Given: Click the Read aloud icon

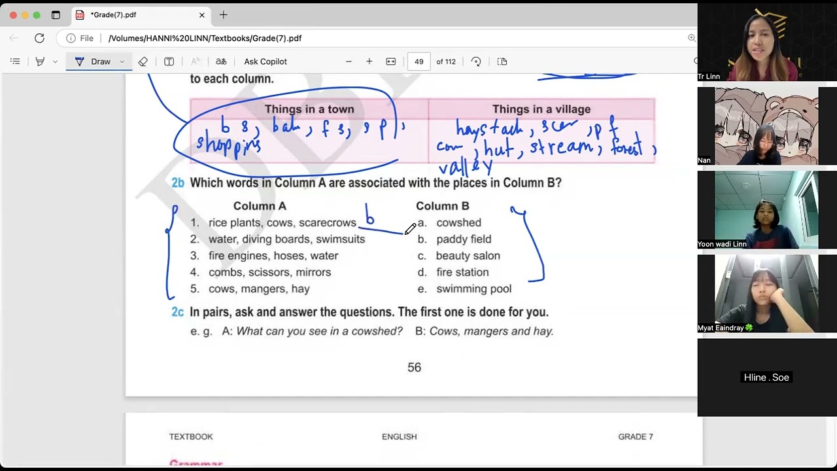Looking at the screenshot, I should pos(195,61).
